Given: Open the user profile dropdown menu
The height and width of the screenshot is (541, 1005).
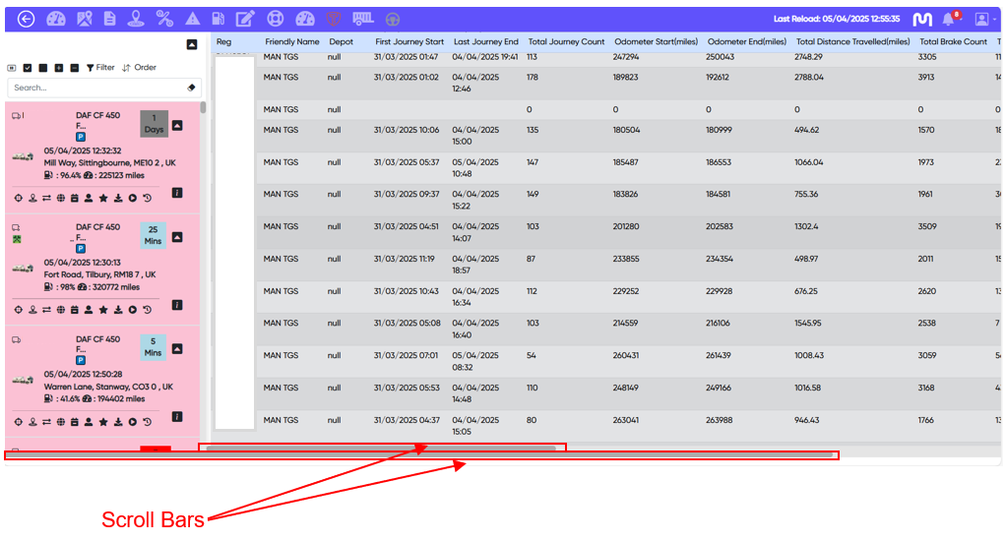Looking at the screenshot, I should (981, 19).
